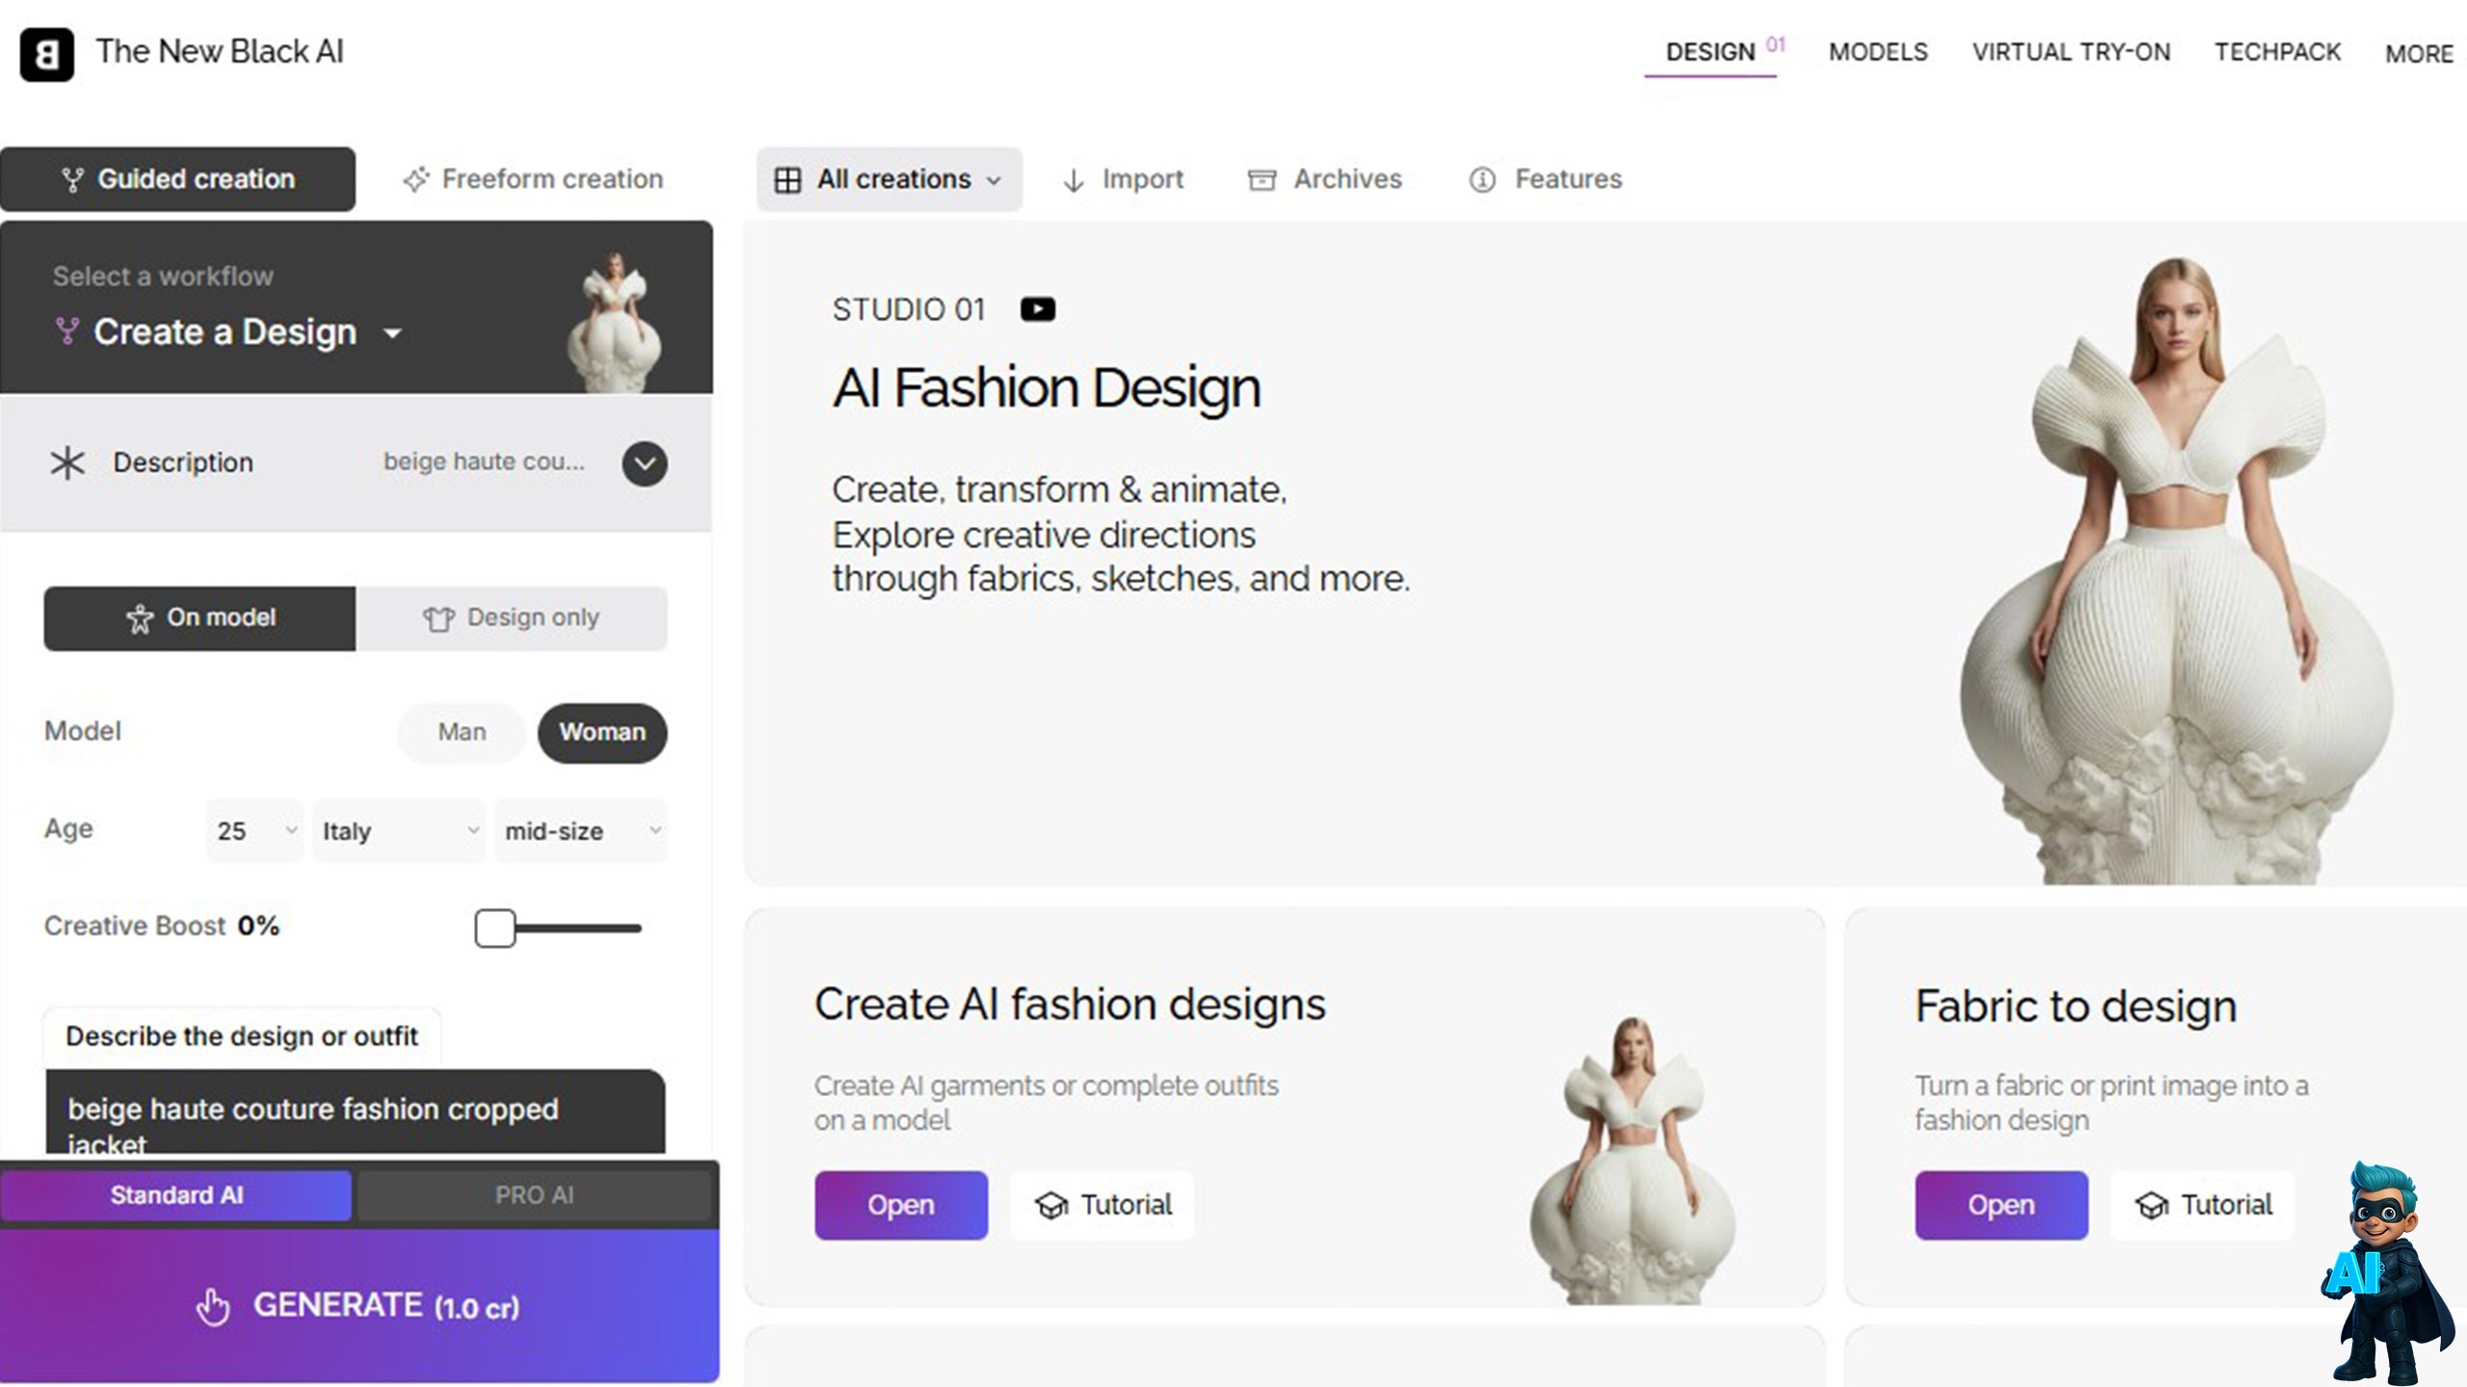Open the age 25 dropdown
Image resolution: width=2467 pixels, height=1387 pixels.
(255, 830)
